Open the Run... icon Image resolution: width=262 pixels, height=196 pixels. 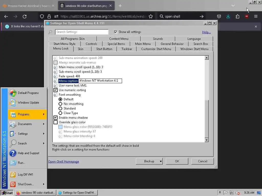13,163
